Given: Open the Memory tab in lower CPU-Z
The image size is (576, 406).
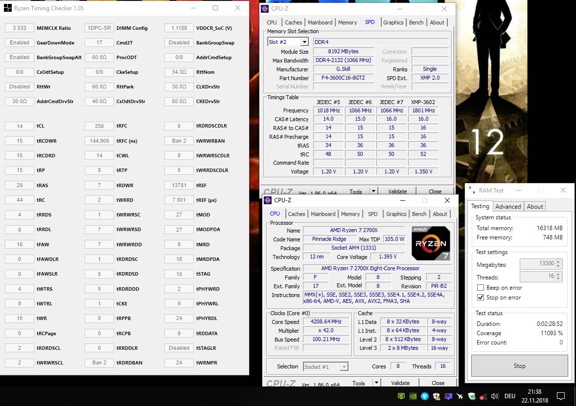Looking at the screenshot, I should click(x=350, y=214).
